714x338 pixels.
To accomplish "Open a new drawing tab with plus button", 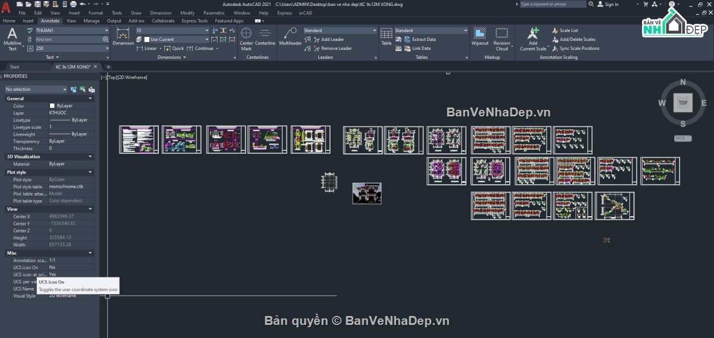I will point(108,67).
